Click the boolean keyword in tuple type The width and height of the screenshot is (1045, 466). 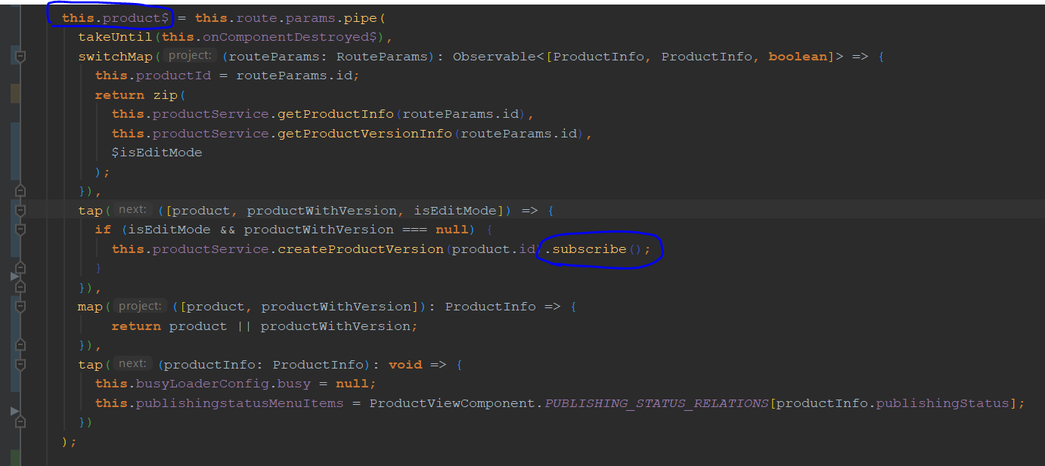(x=798, y=57)
